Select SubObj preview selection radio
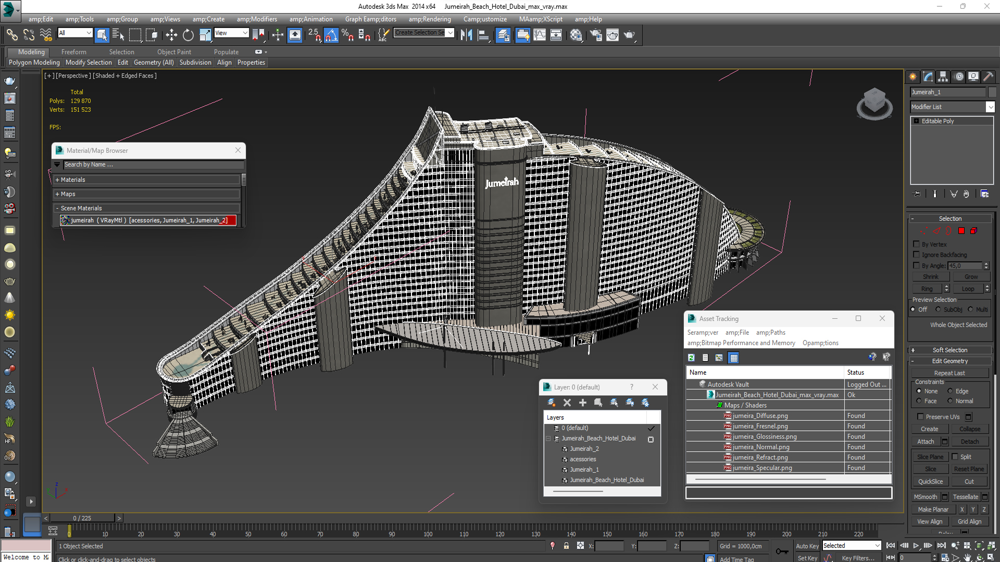This screenshot has height=562, width=1000. (x=939, y=310)
